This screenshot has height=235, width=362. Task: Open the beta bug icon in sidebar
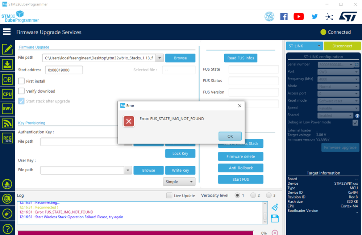click(x=7, y=184)
